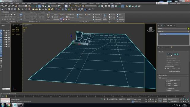This screenshot has height=107, width=190.
Task: Select None constraint radio button
Action: click(167, 84)
